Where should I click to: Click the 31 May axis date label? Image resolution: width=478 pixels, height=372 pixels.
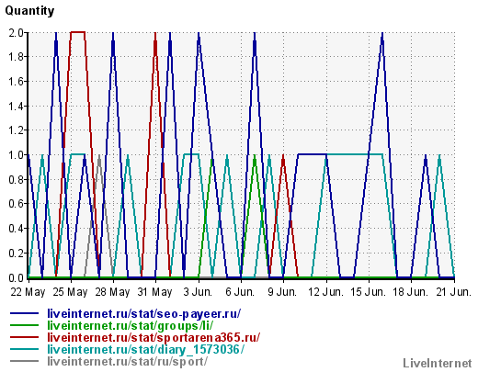point(154,292)
